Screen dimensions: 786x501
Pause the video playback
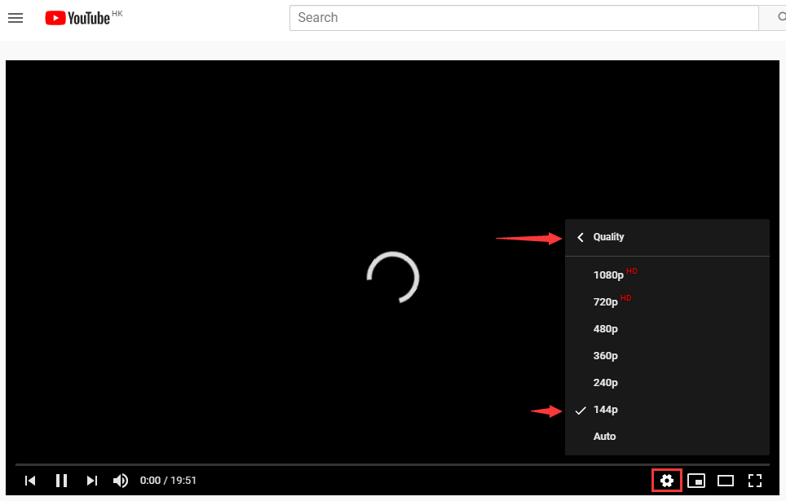point(61,481)
